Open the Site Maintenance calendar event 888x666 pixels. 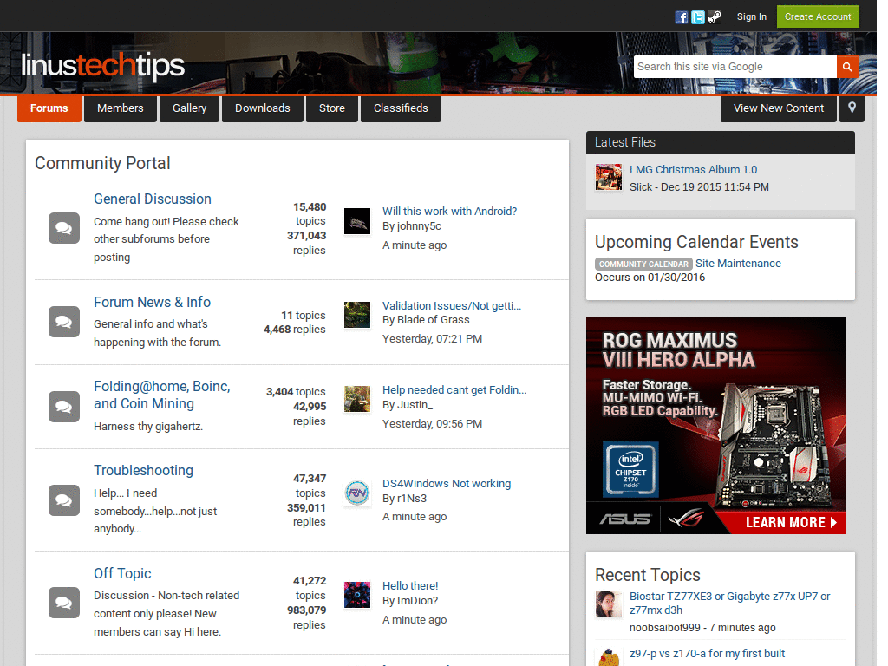tap(738, 264)
